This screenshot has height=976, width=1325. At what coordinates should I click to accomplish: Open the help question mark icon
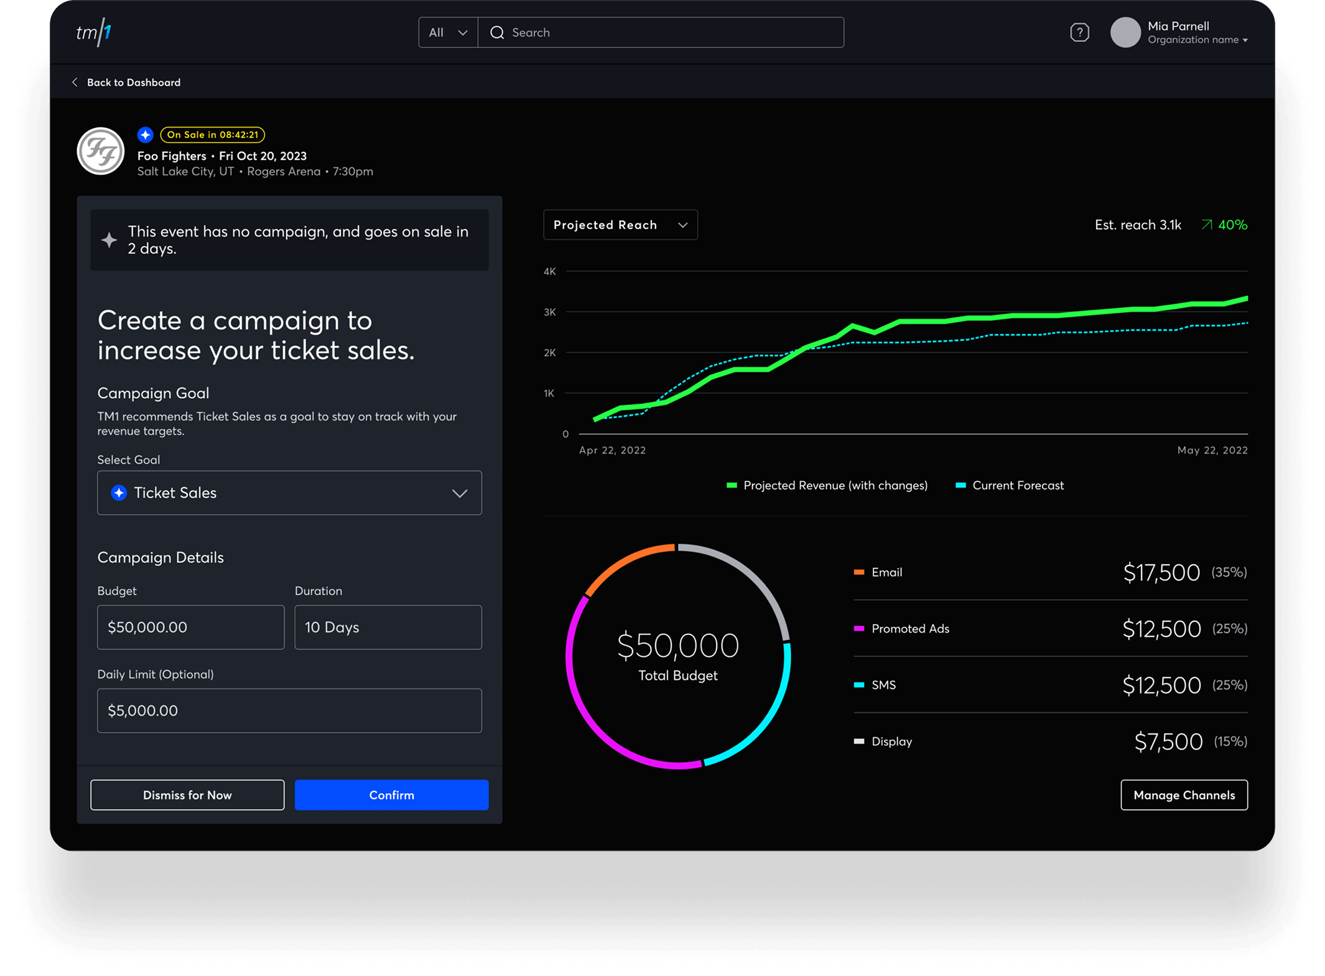pos(1079,32)
